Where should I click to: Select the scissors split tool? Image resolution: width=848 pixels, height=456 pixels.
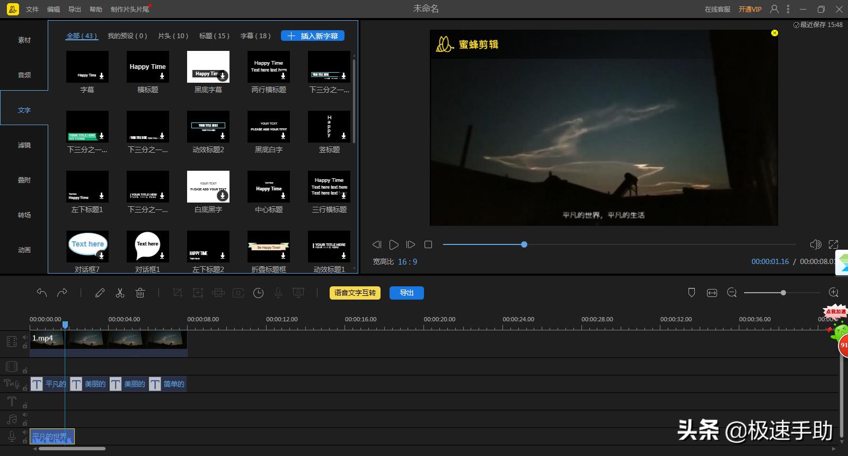(120, 293)
